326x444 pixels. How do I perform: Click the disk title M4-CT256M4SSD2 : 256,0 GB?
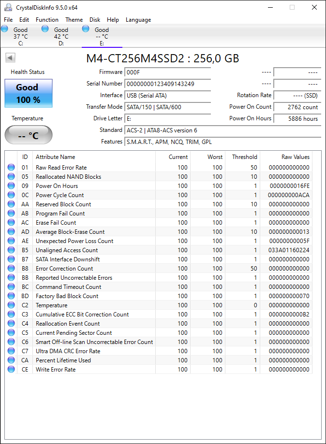[163, 58]
